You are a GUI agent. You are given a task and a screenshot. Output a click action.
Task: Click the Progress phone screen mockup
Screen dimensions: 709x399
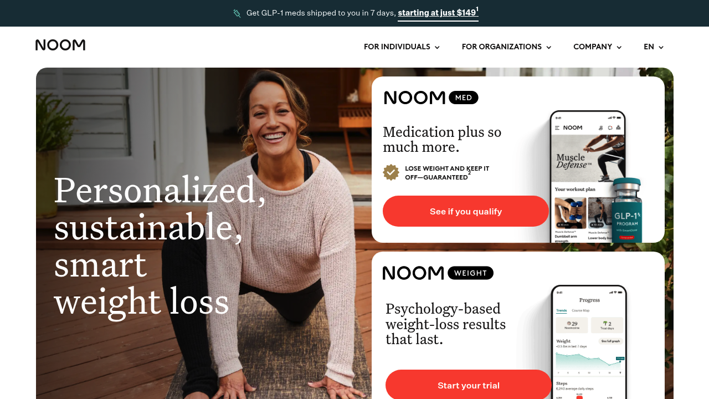[589, 342]
